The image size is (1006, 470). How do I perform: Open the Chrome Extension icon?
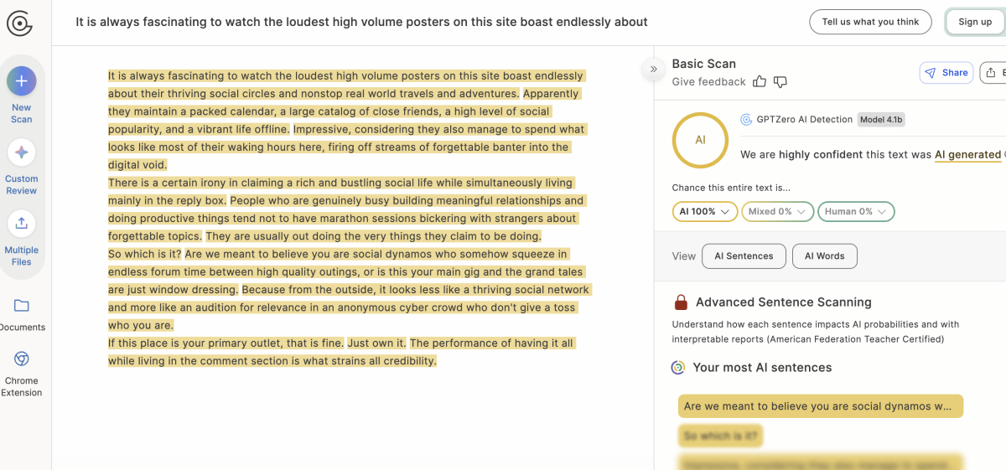pyautogui.click(x=22, y=359)
